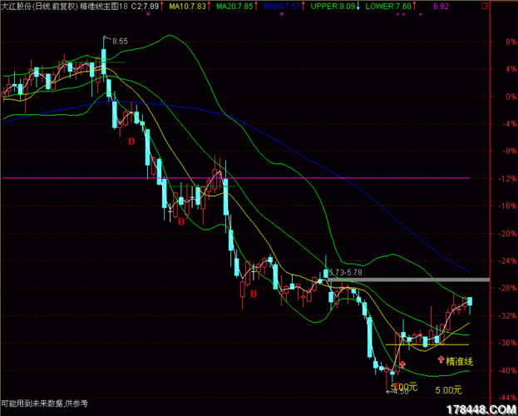Click the 8.55 high price label
Viewport: 518px width, 416px height.
(x=120, y=42)
